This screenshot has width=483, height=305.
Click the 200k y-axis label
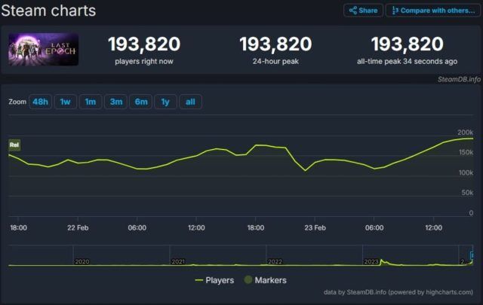(x=465, y=133)
